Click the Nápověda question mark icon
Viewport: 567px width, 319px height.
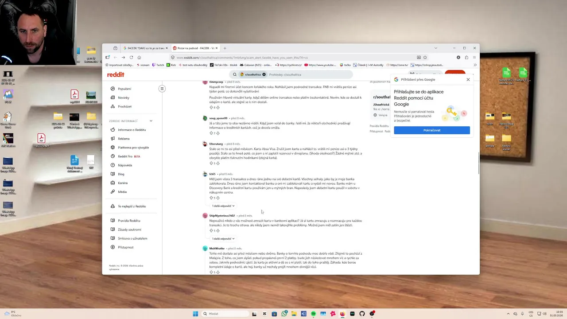click(x=113, y=165)
